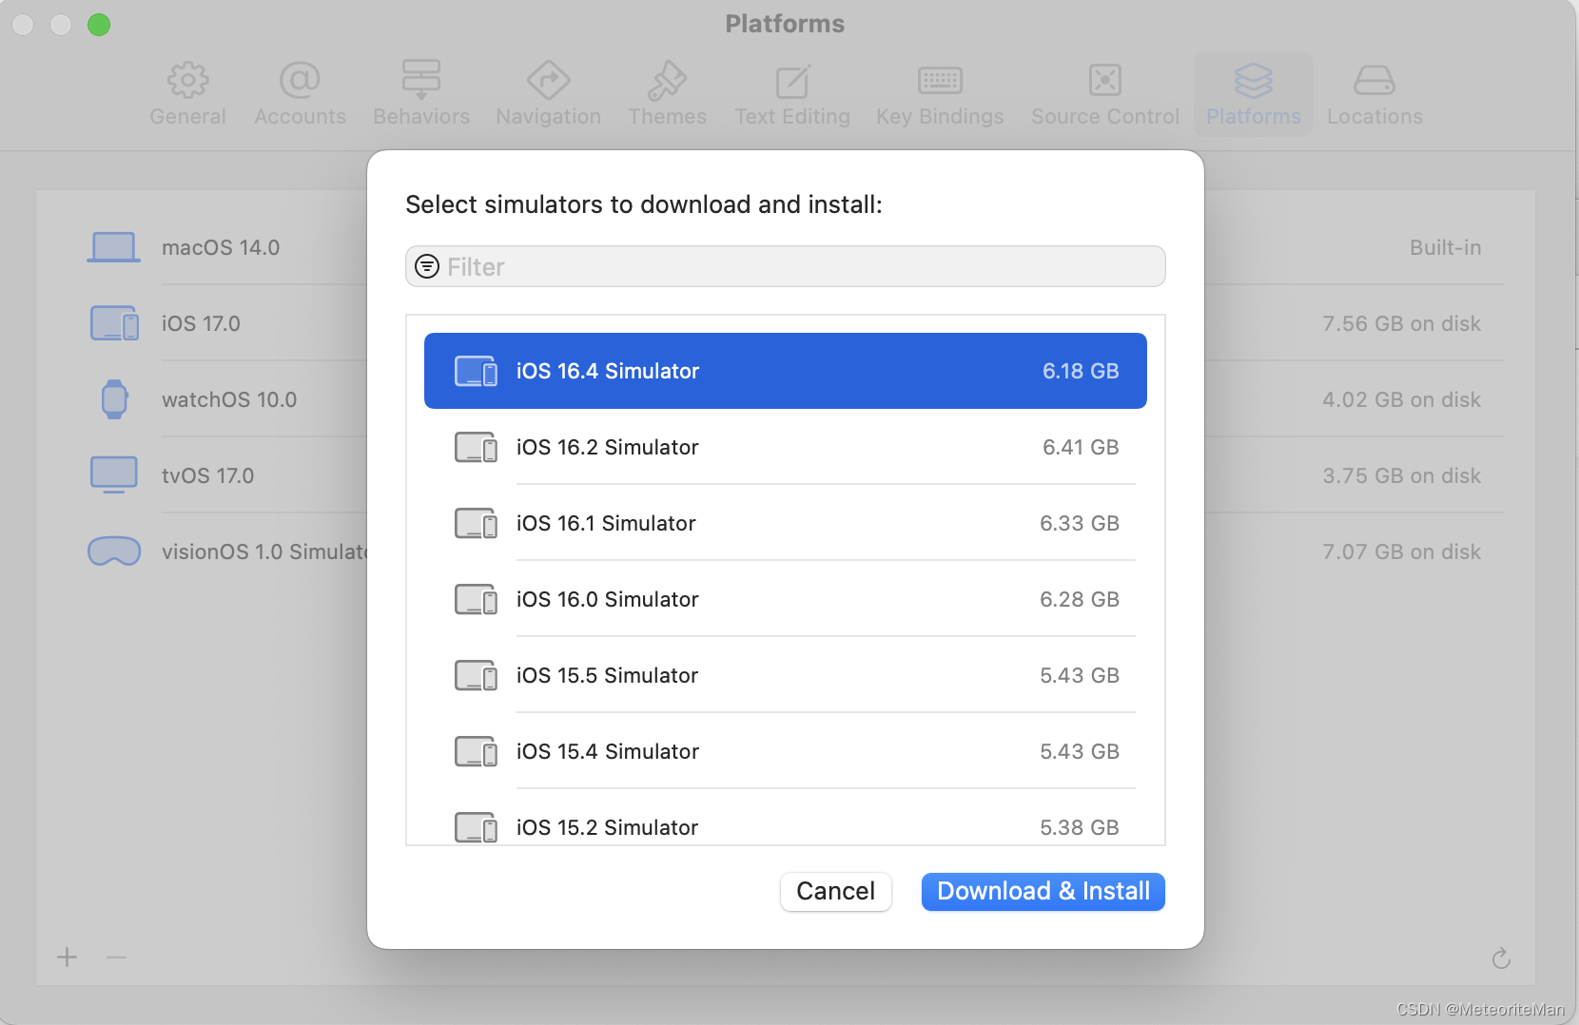The image size is (1579, 1025).
Task: Open the General settings tab icon
Action: pyautogui.click(x=187, y=81)
